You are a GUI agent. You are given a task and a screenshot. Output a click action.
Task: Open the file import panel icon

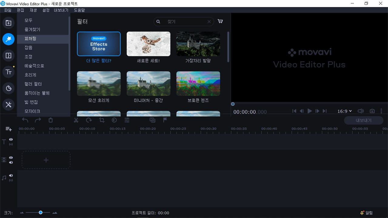[x=8, y=23]
